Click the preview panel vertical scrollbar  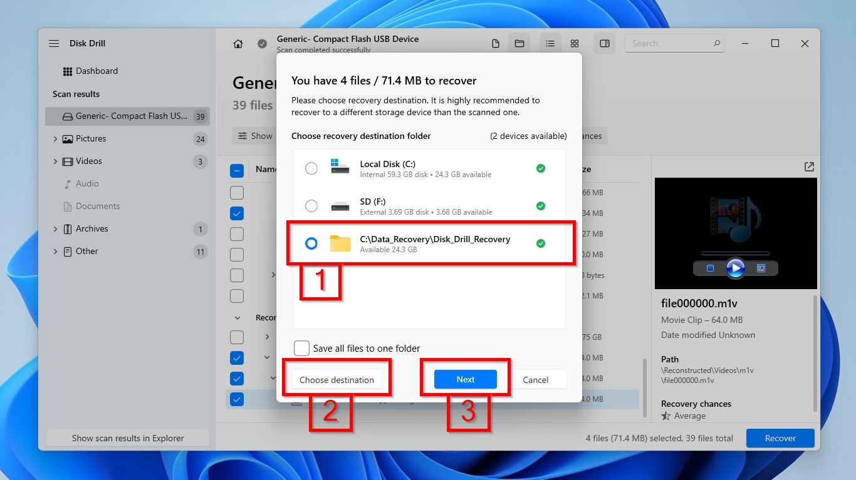click(815, 354)
